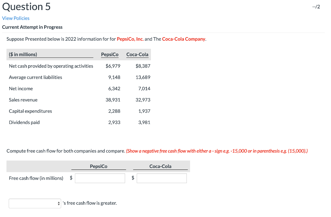Click the Capital expenditures row label
331x217 pixels.
(x=30, y=111)
